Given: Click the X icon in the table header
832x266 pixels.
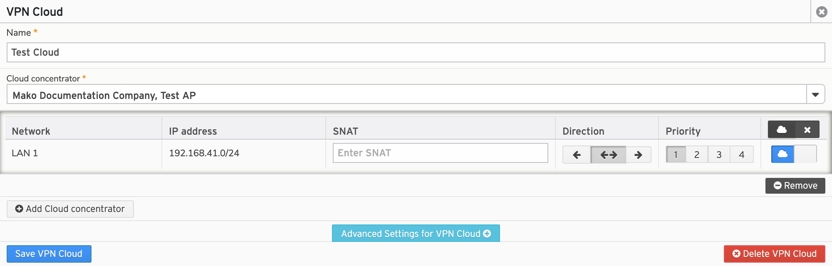Looking at the screenshot, I should point(807,130).
